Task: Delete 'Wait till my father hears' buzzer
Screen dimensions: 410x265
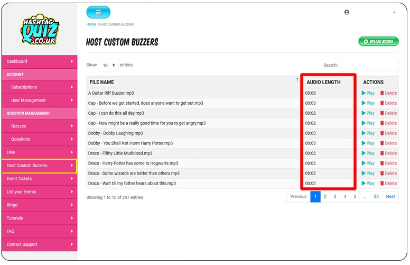Action: click(x=388, y=184)
